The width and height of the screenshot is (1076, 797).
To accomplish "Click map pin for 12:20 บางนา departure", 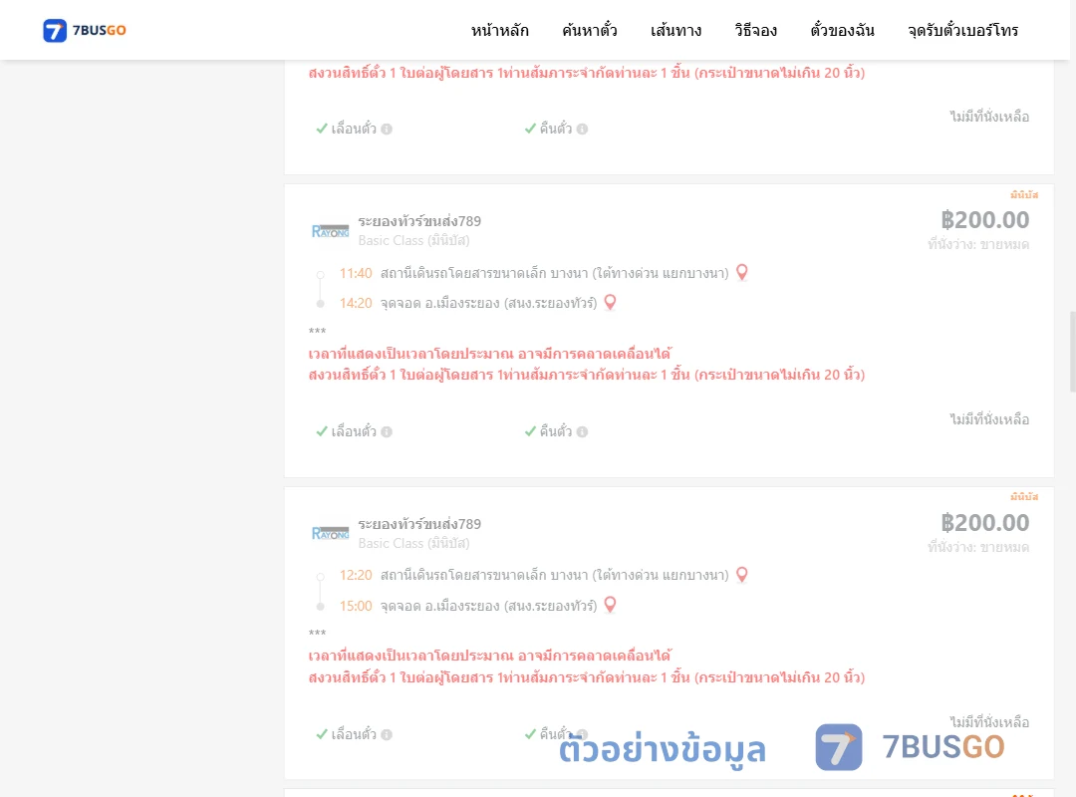I will click(x=742, y=575).
